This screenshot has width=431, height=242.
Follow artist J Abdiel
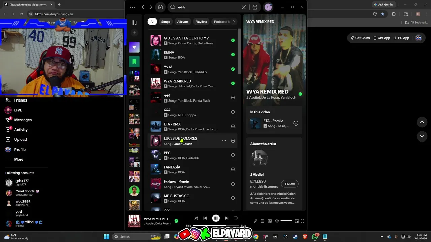[x=290, y=184]
